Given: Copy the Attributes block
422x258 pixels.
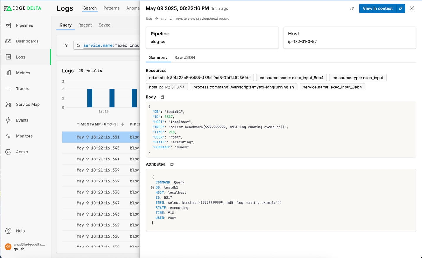Looking at the screenshot, I should pos(172,164).
